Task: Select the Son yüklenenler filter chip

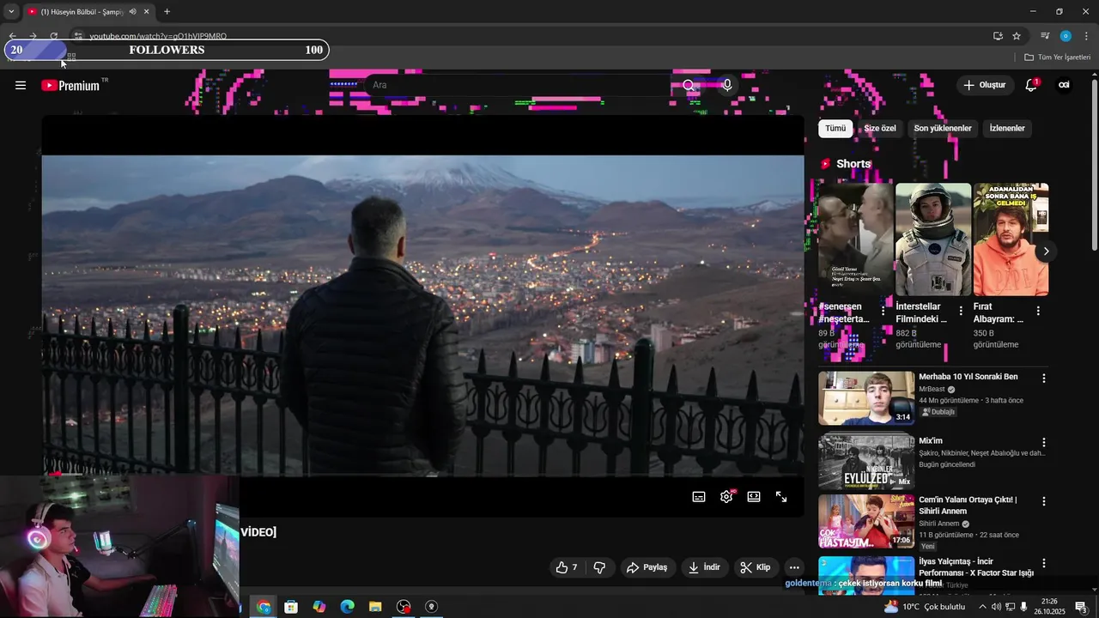Action: 943,129
